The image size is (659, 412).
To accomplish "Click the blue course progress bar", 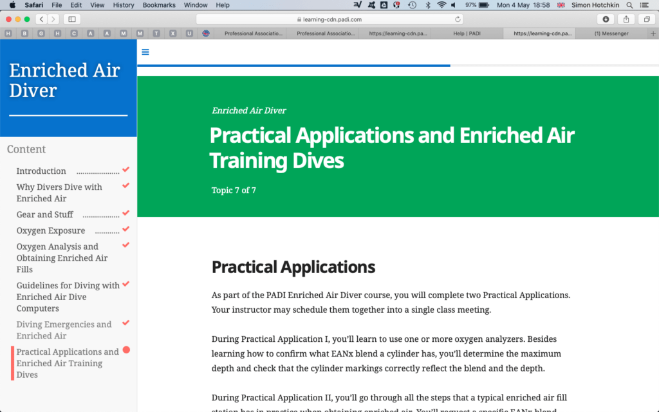I will pos(293,66).
